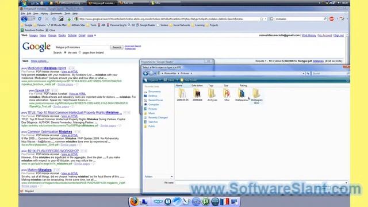Click the Images link on Google bar

coord(33,36)
